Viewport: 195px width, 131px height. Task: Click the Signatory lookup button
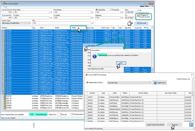coord(122,18)
